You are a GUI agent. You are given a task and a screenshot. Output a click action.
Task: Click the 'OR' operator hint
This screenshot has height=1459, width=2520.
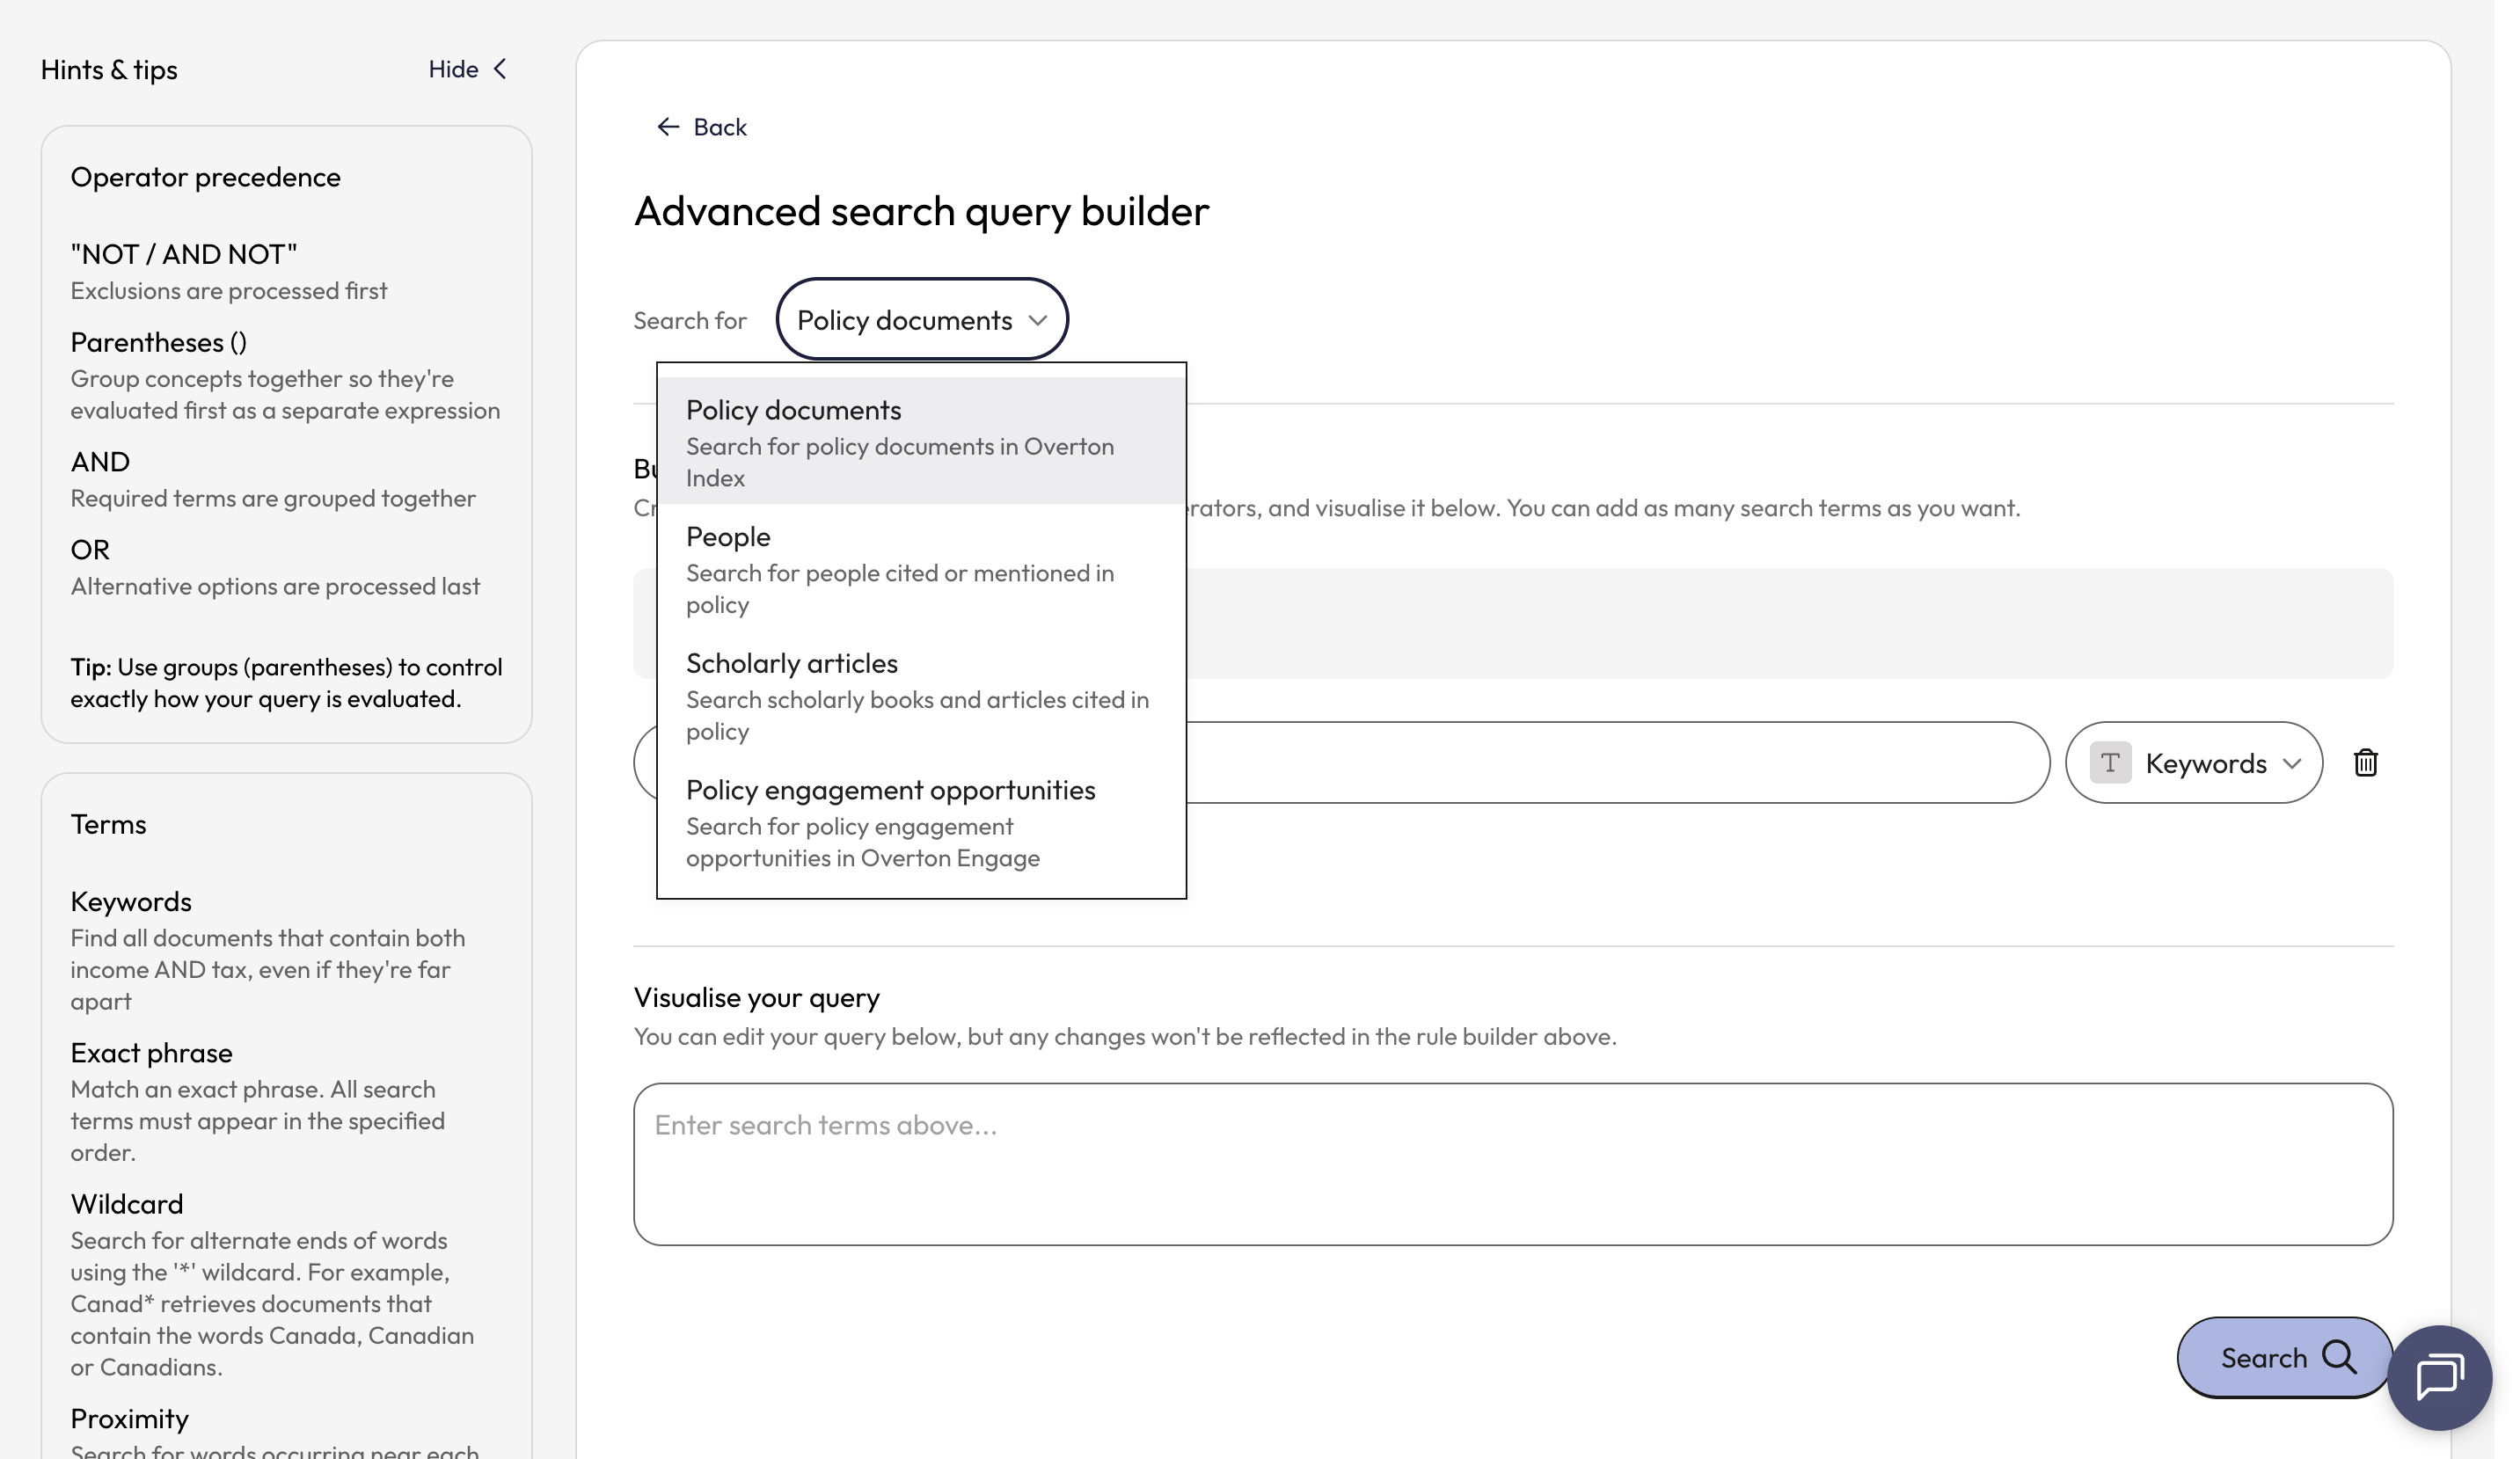(90, 550)
